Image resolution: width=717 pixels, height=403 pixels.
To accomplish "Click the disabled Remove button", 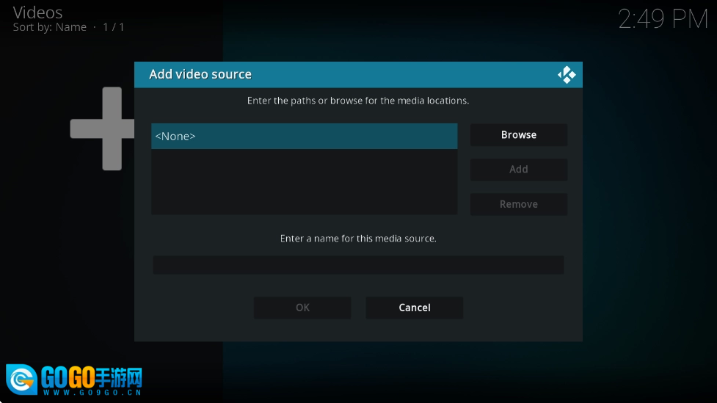I will click(518, 204).
